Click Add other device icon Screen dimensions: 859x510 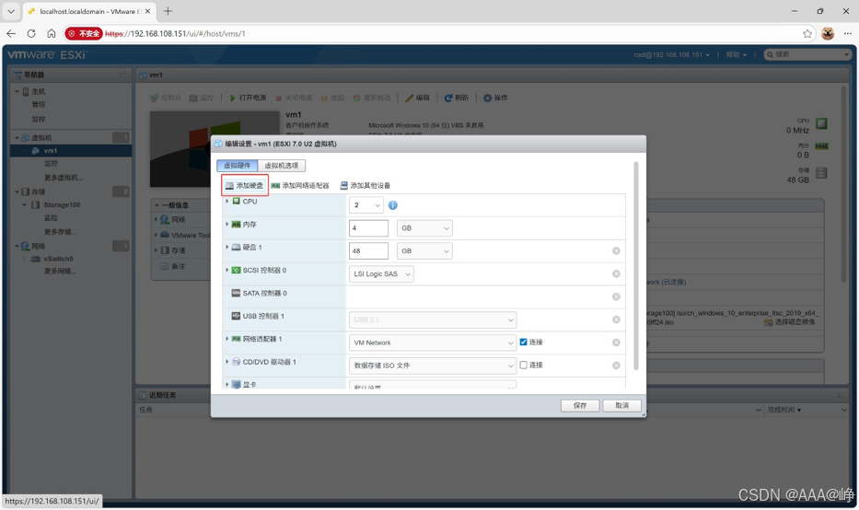pos(344,186)
